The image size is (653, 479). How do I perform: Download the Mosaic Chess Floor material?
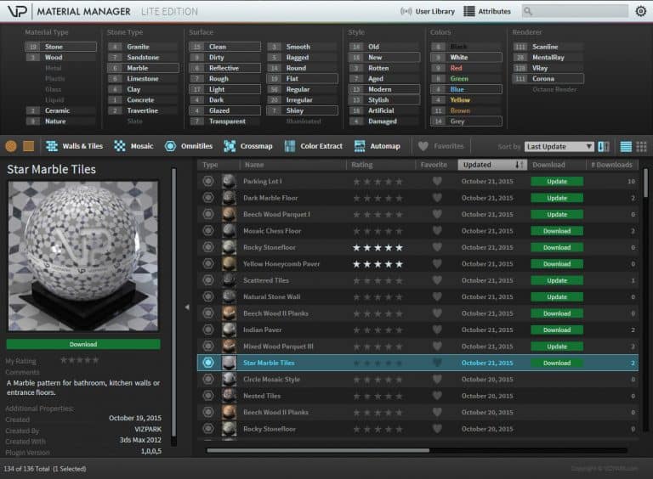[x=557, y=231]
